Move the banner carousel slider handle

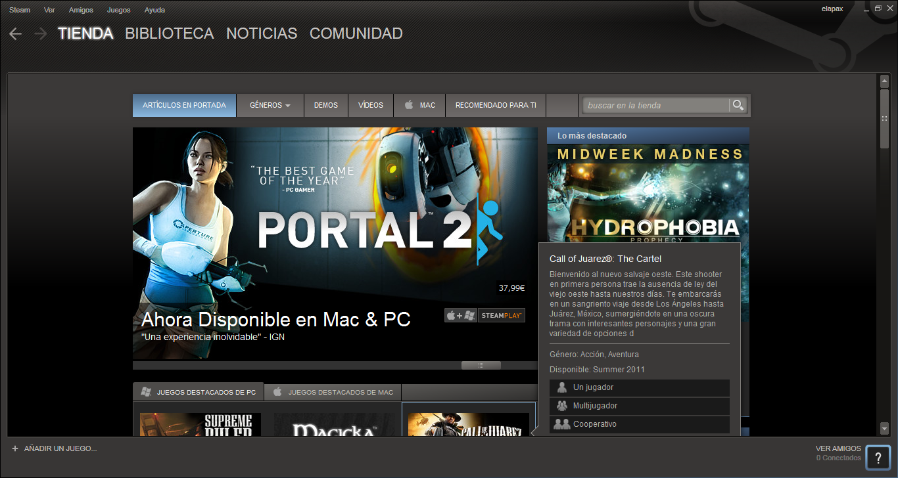tap(481, 365)
